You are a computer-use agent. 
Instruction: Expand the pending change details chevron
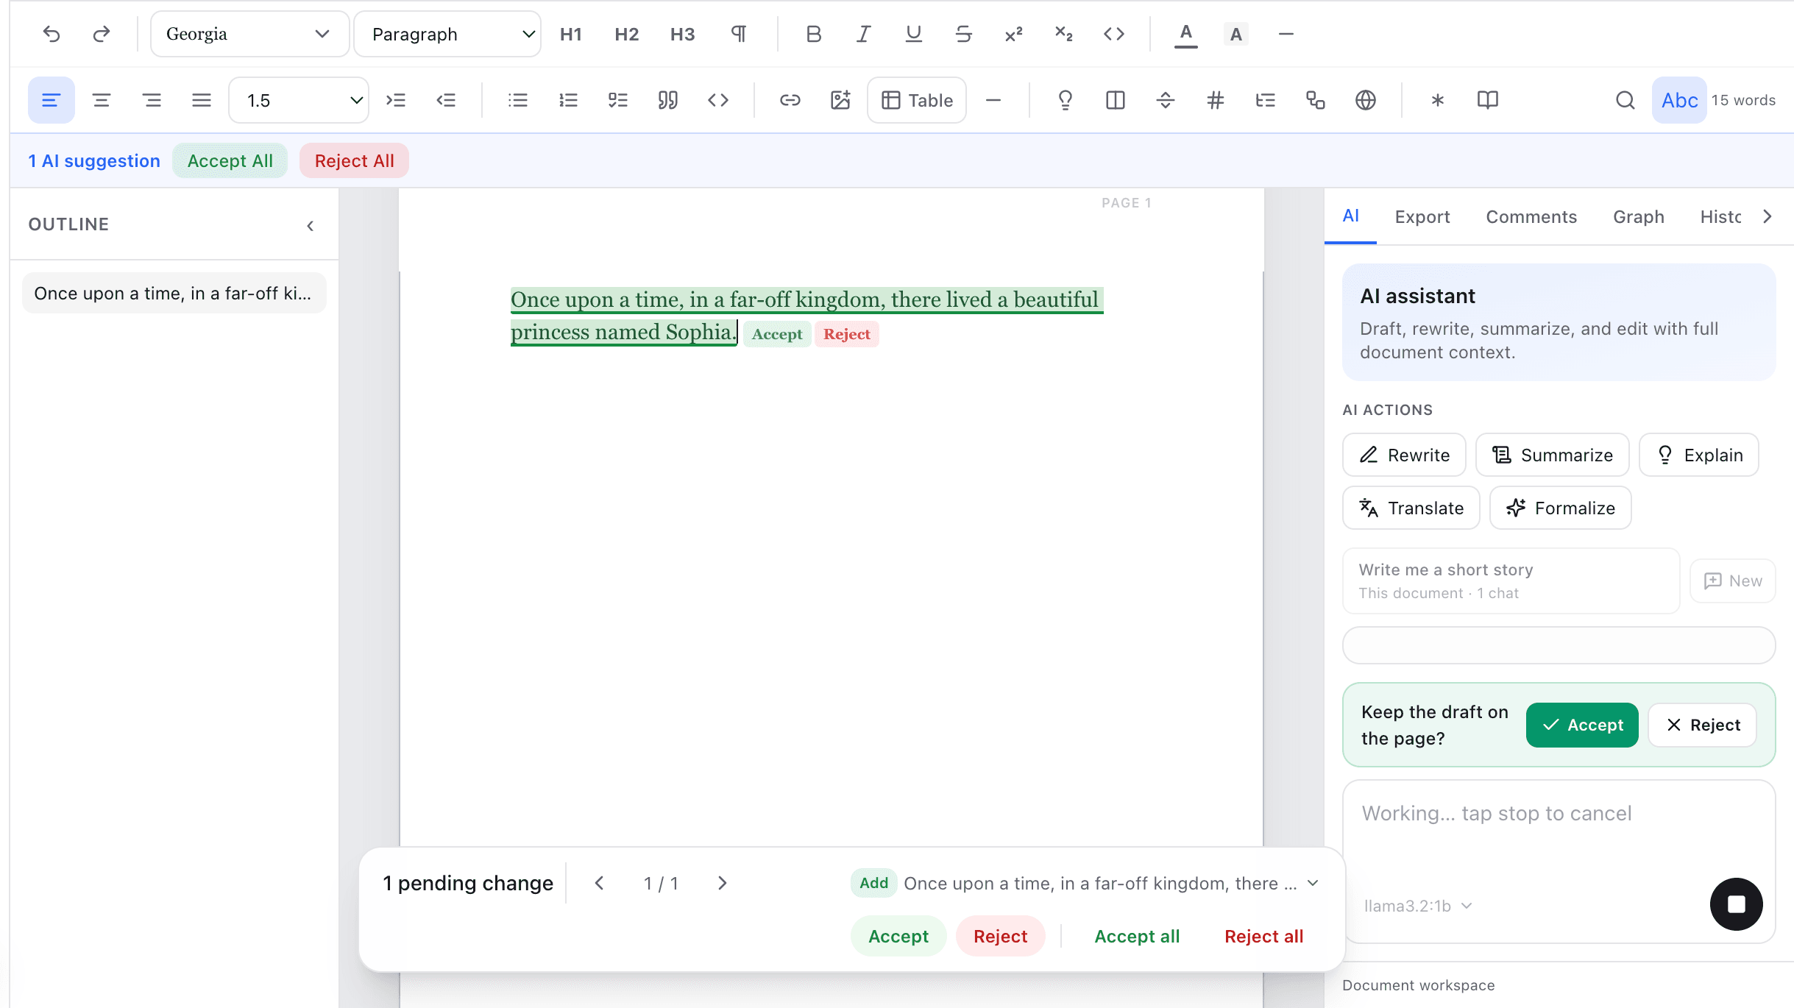tap(1313, 883)
